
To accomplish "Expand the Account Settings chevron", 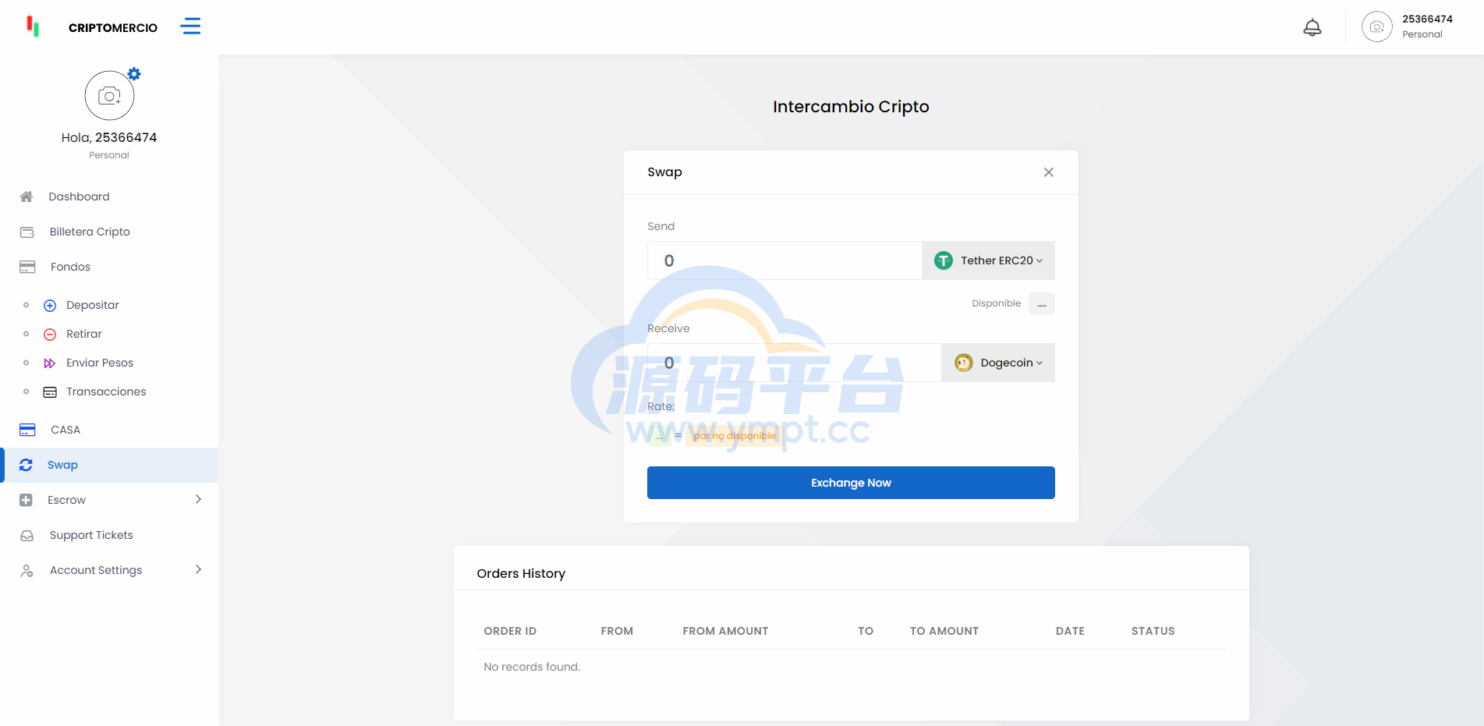I will (x=198, y=569).
